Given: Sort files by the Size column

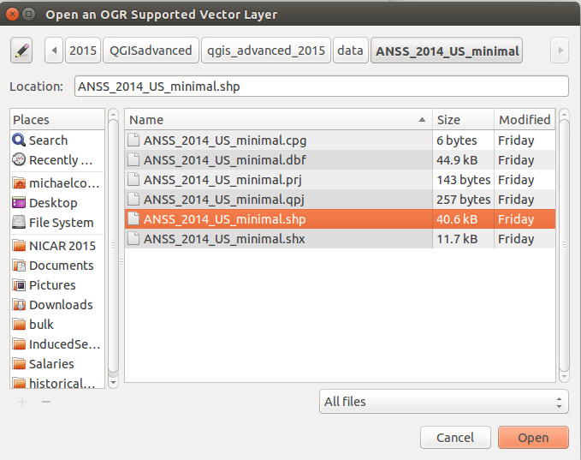Looking at the screenshot, I should pos(463,119).
